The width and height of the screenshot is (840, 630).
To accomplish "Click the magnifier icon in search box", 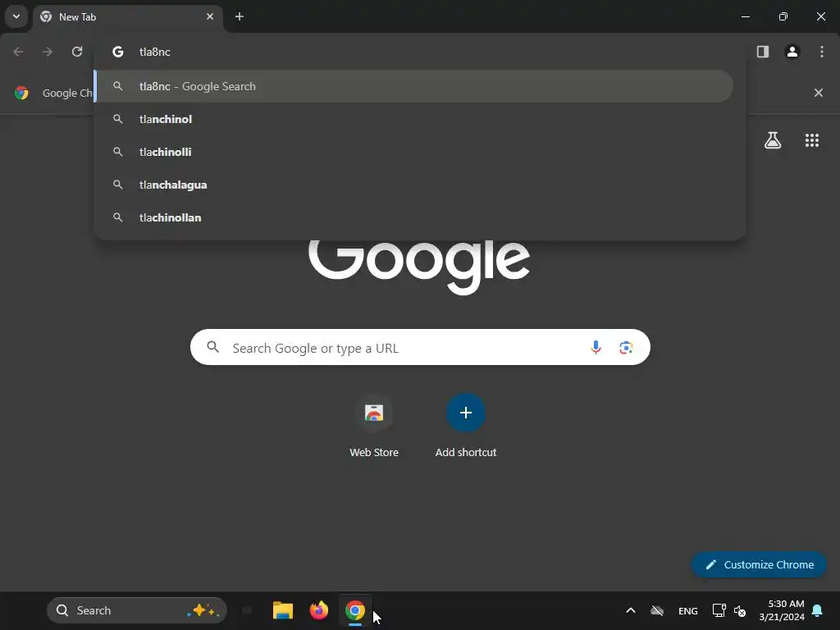I will [x=213, y=347].
